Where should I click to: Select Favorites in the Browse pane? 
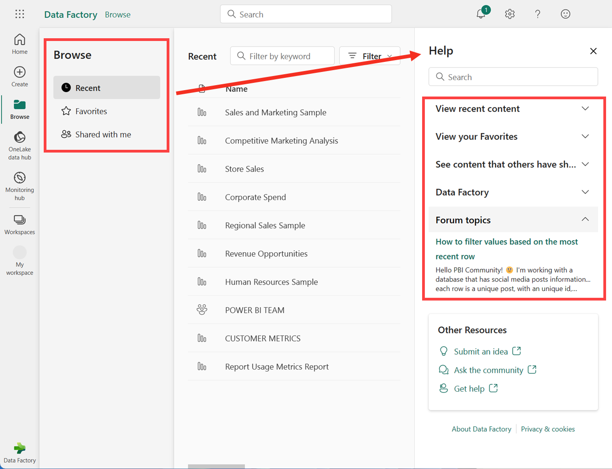click(107, 111)
